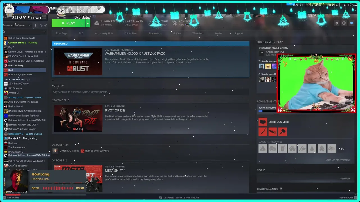
Task: Click the 911 Operator game icon
Action: click(x=6, y=88)
